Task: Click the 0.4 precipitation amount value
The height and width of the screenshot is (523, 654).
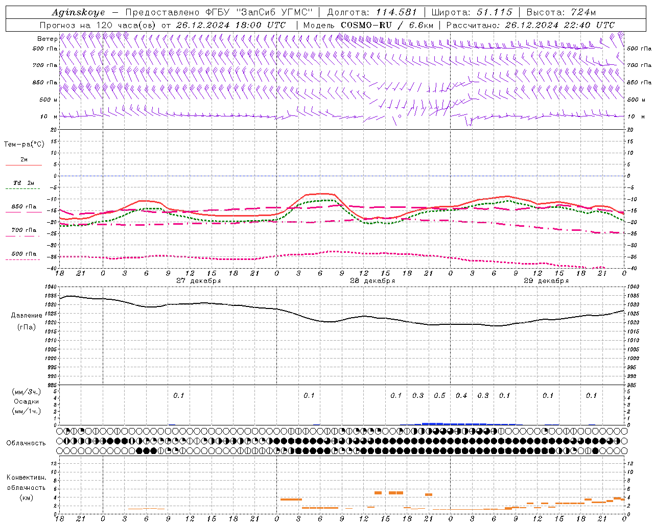Action: (x=461, y=396)
